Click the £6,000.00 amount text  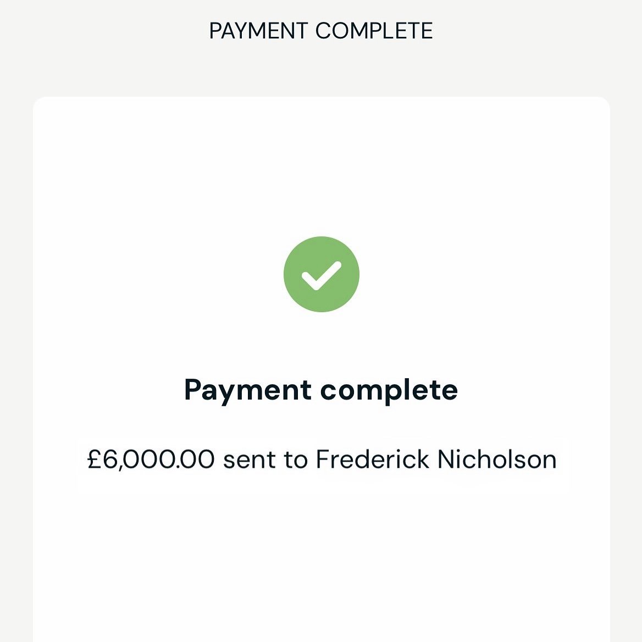point(151,460)
